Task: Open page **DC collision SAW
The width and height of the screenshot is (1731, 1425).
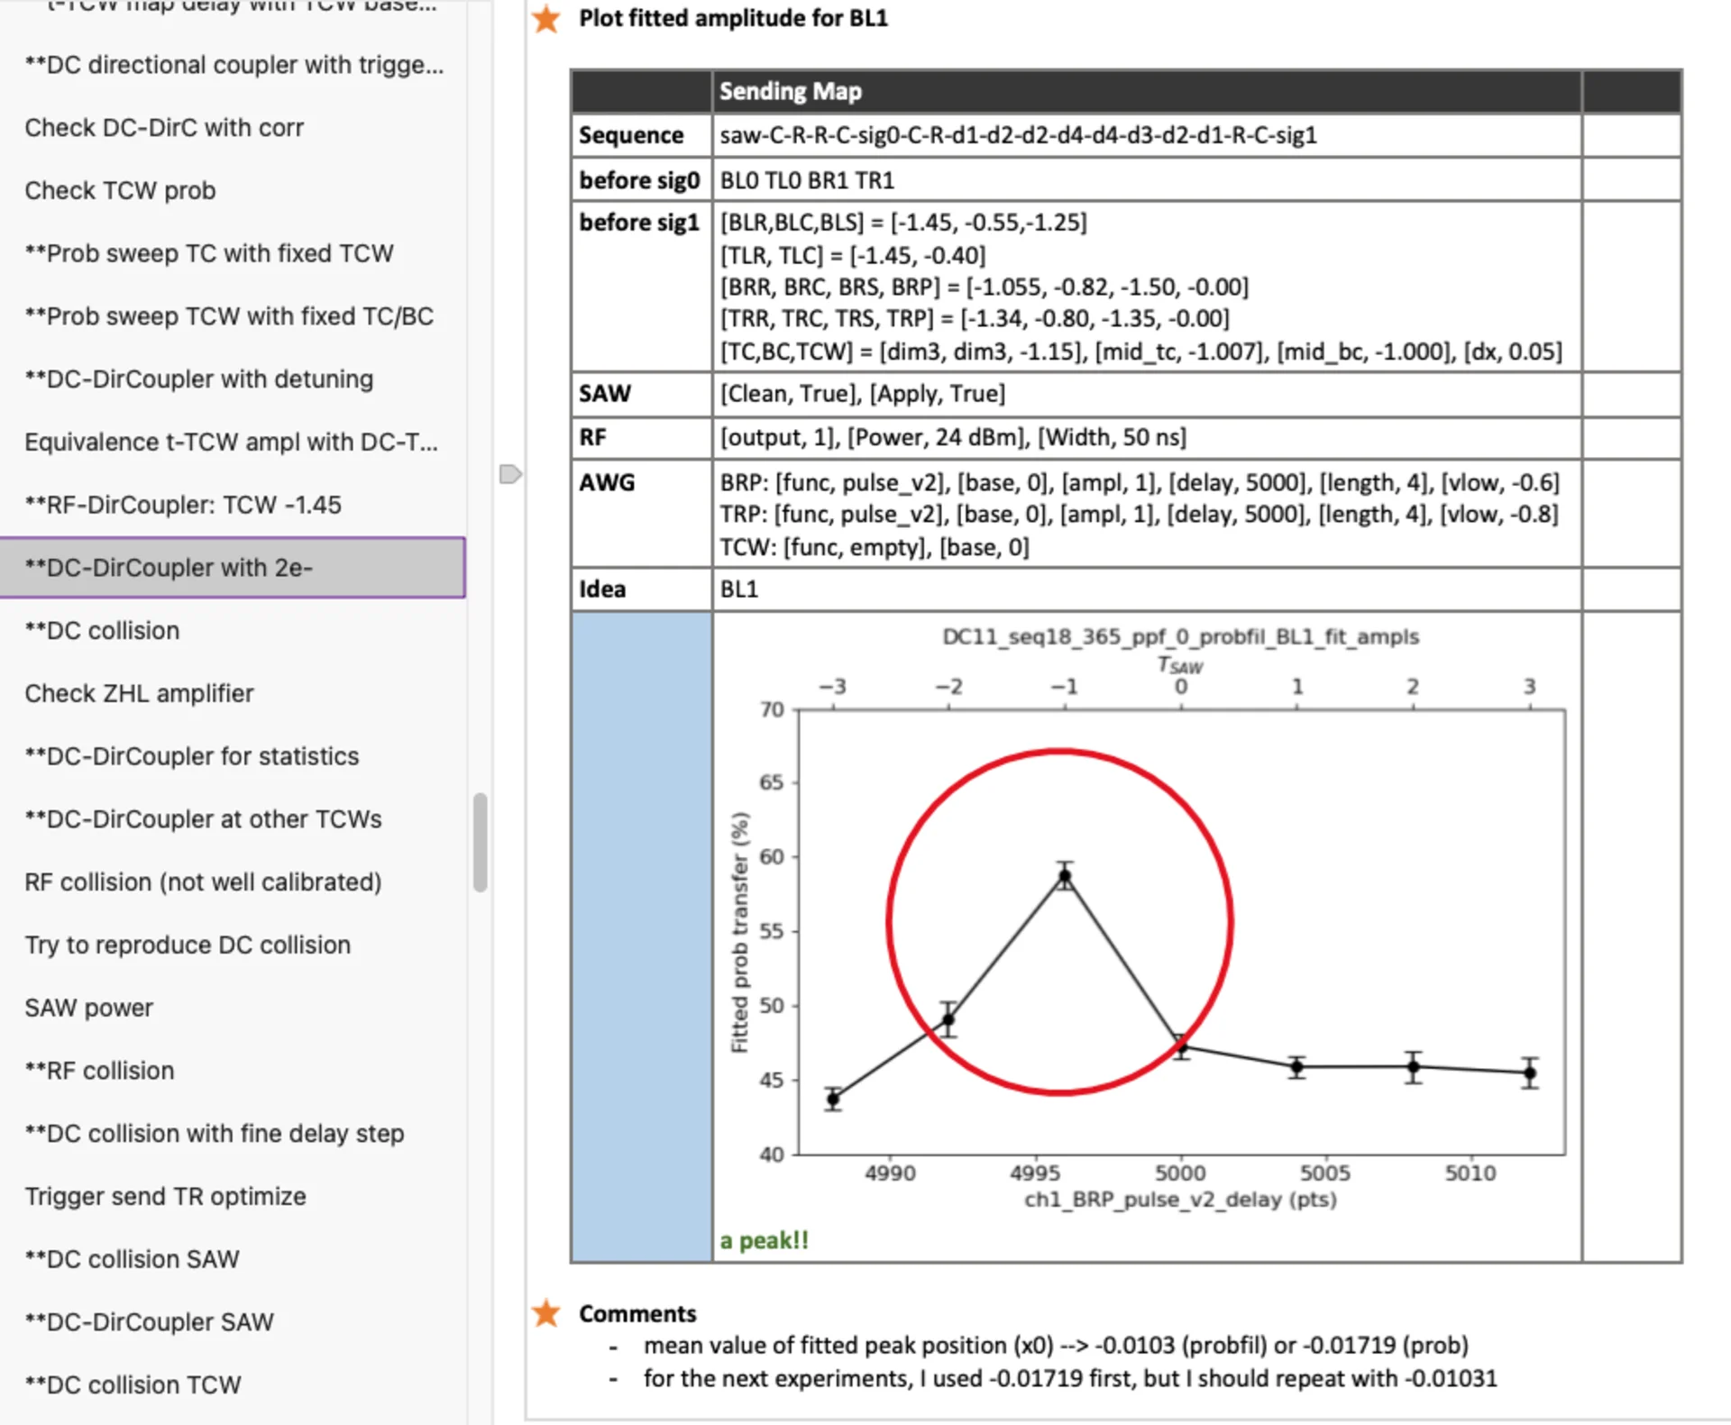Action: coord(234,1259)
